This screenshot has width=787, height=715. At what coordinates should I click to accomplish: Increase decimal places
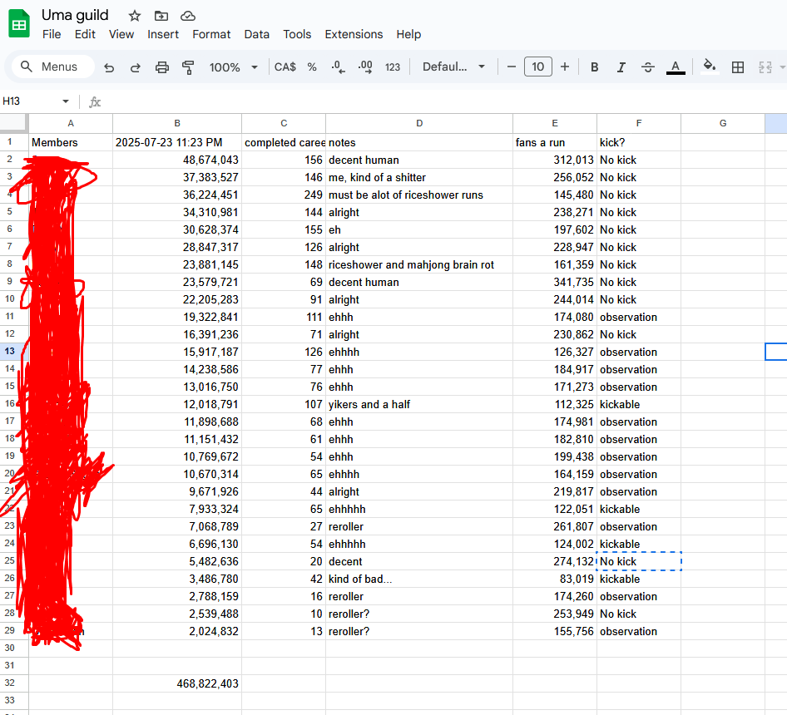365,67
